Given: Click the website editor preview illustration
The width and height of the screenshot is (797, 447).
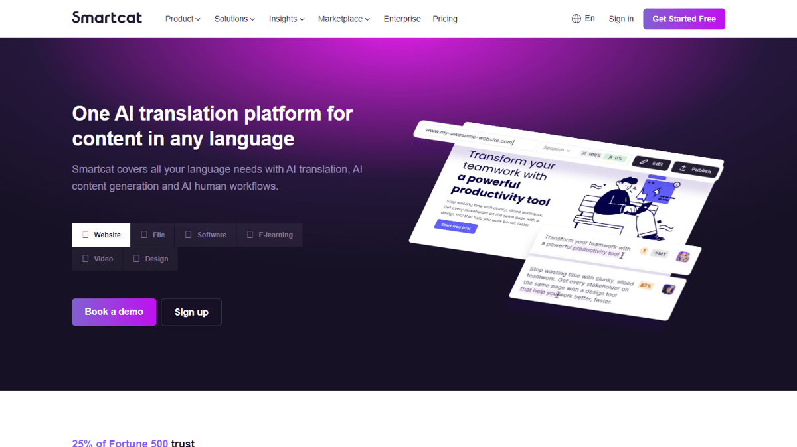Looking at the screenshot, I should coord(567,219).
